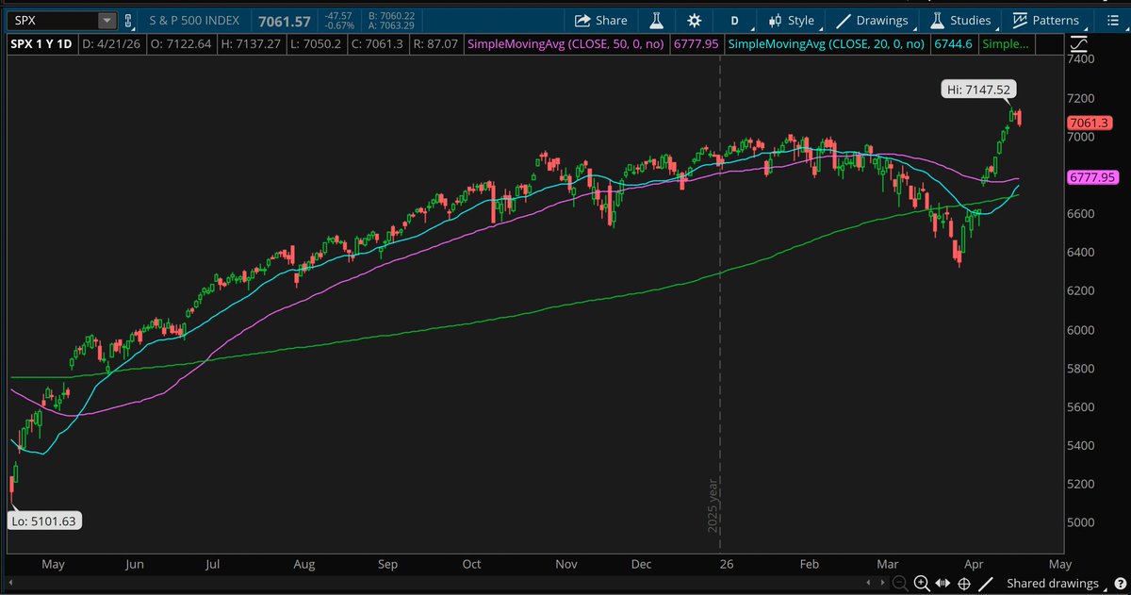
Task: Click the flask icon on Studies
Action: [x=937, y=20]
